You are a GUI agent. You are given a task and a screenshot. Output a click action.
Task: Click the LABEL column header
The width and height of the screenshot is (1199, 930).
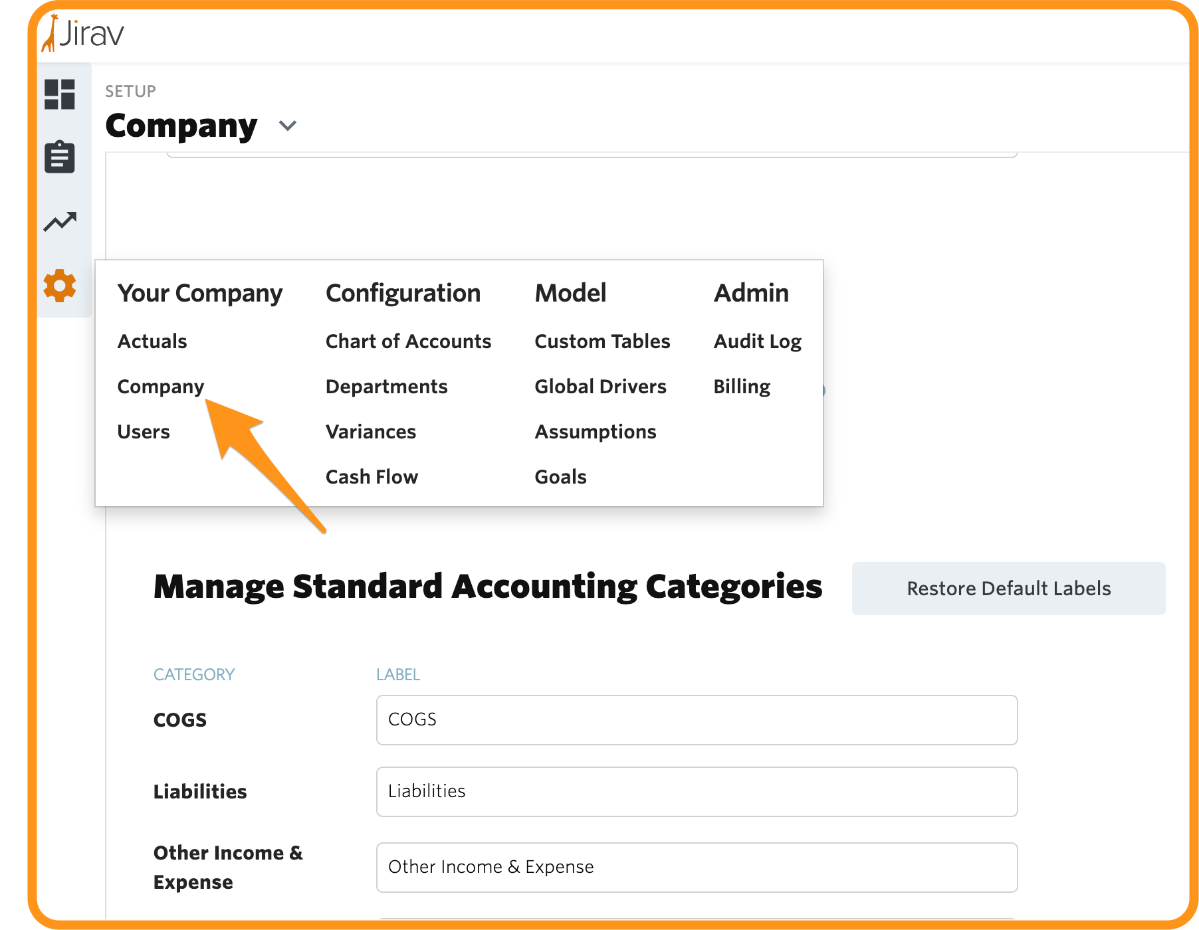pos(398,675)
